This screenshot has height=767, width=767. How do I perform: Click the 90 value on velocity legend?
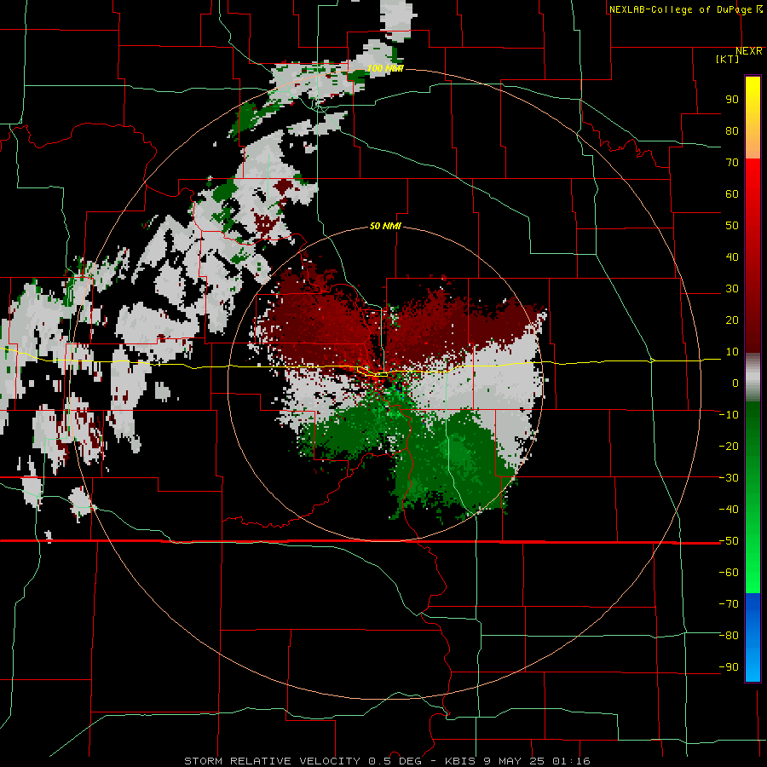pos(732,100)
